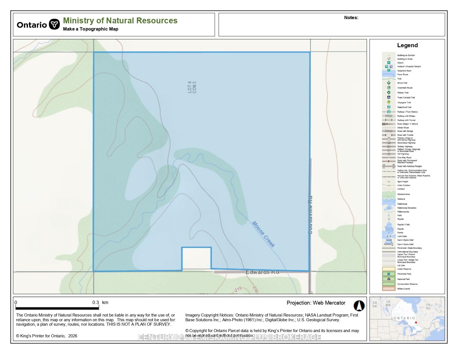This screenshot has height=354, width=458.
Task: Click the red location dot on inset map
Action: click(416, 322)
